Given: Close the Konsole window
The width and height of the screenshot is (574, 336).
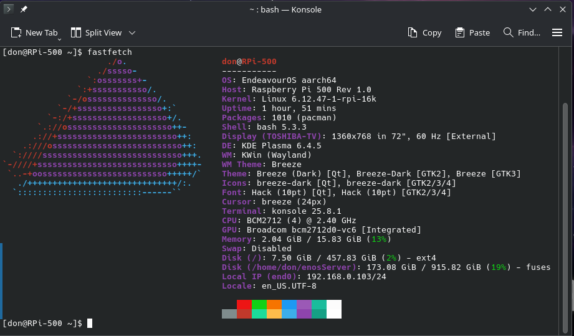Looking at the screenshot, I should tap(563, 9).
